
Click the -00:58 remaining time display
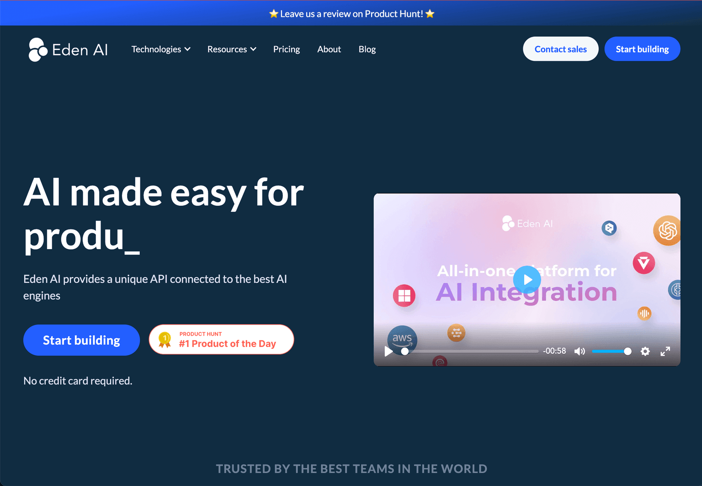tap(554, 351)
